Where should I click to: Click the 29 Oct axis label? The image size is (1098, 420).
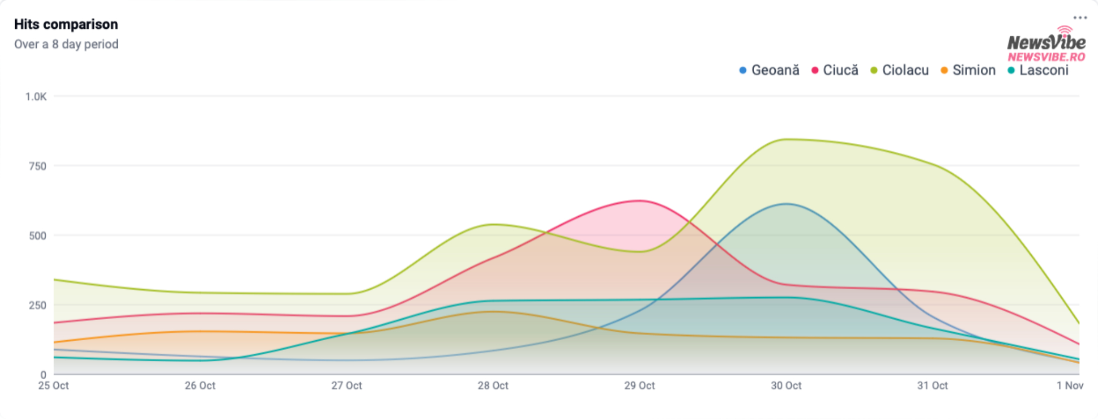[640, 385]
